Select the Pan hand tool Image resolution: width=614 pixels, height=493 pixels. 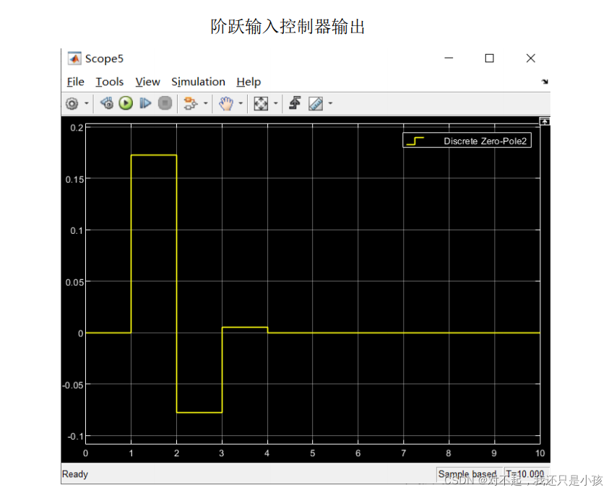click(226, 104)
